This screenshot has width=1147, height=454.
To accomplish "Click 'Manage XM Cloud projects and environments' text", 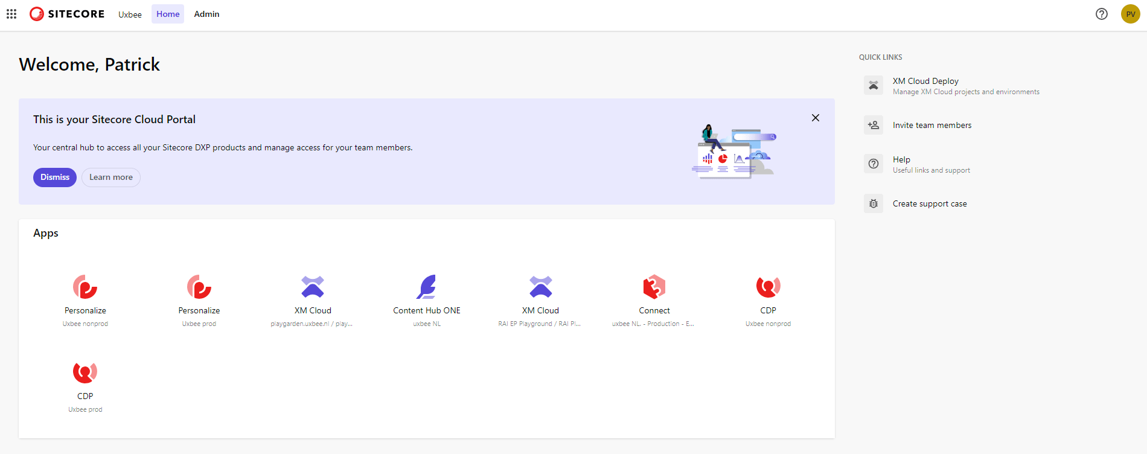I will pyautogui.click(x=966, y=92).
